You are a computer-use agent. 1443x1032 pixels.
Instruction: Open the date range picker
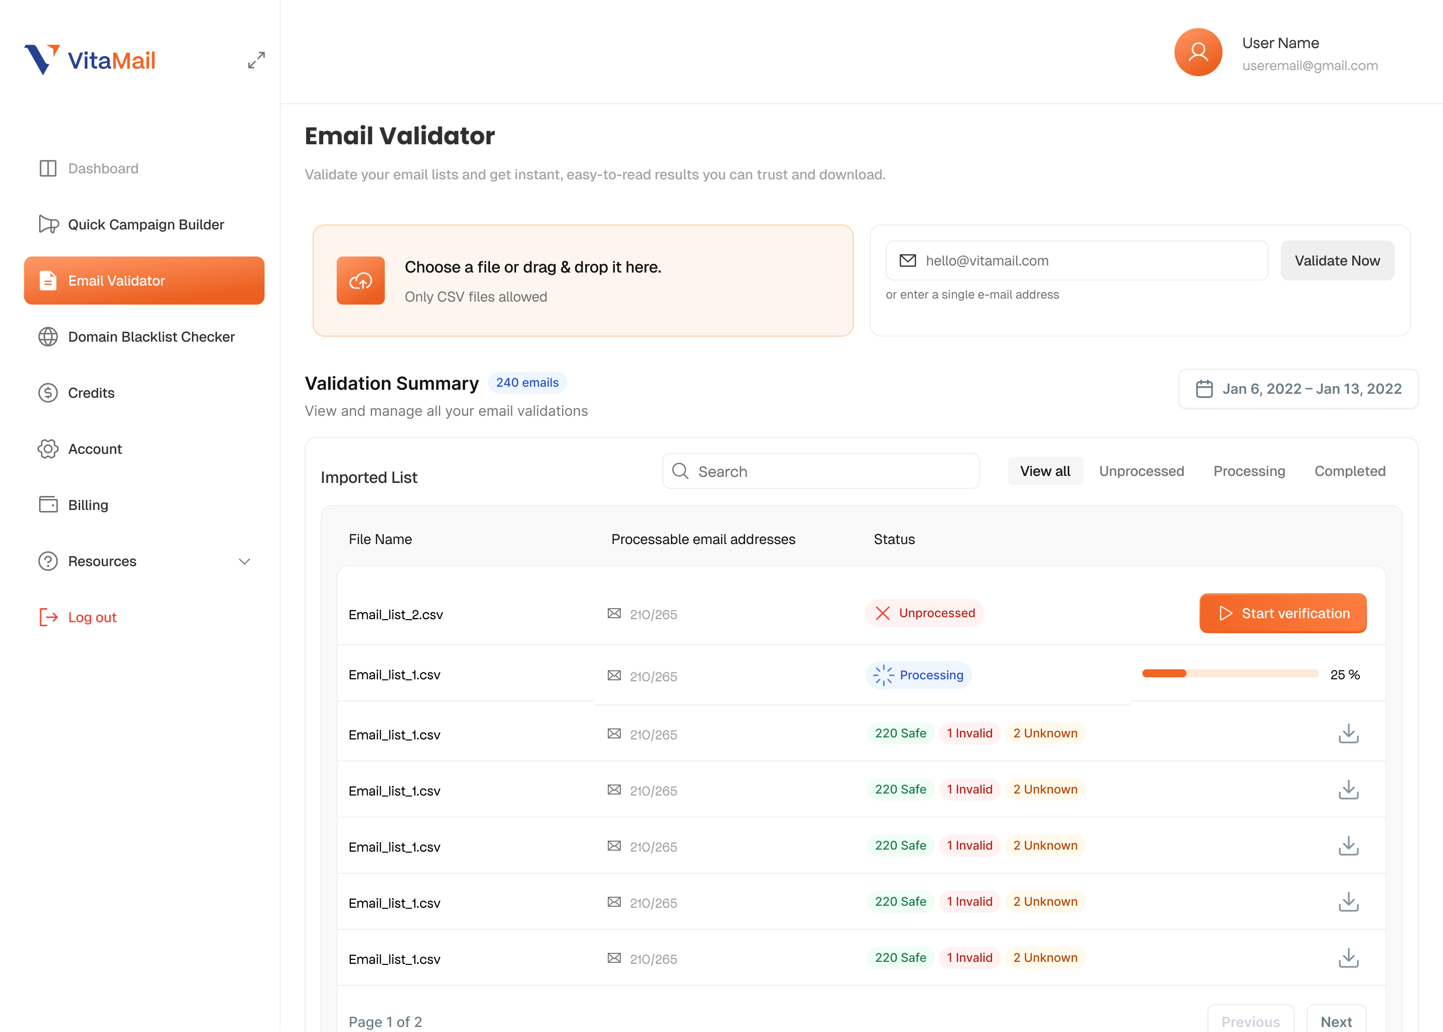1298,389
